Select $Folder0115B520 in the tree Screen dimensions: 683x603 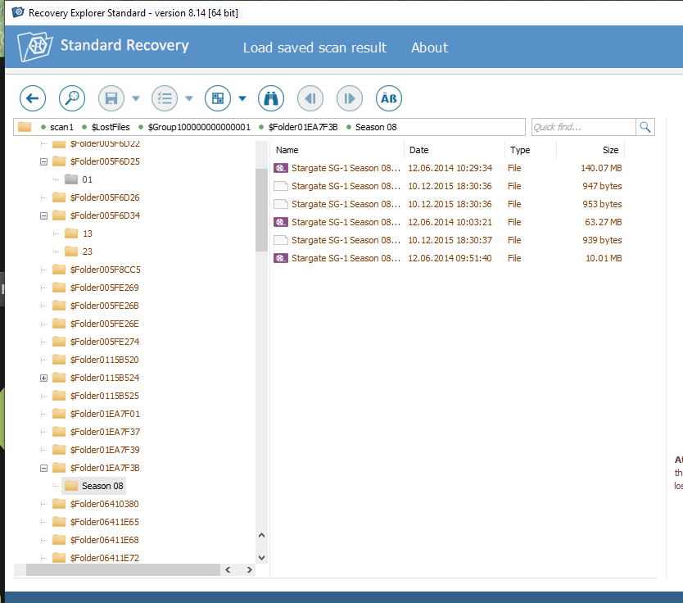[x=95, y=360]
